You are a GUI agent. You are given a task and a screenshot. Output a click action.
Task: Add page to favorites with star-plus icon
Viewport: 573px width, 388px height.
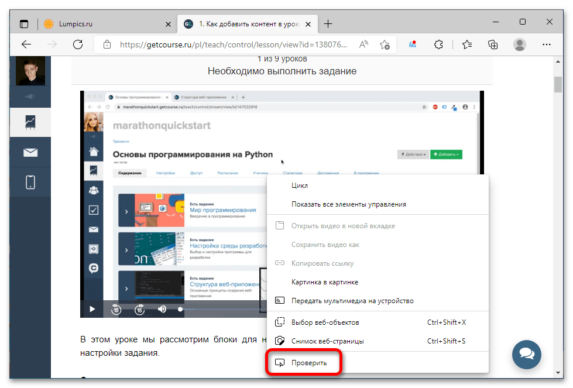pyautogui.click(x=385, y=44)
